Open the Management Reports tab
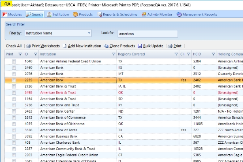243x162 pixels. pos(197,15)
